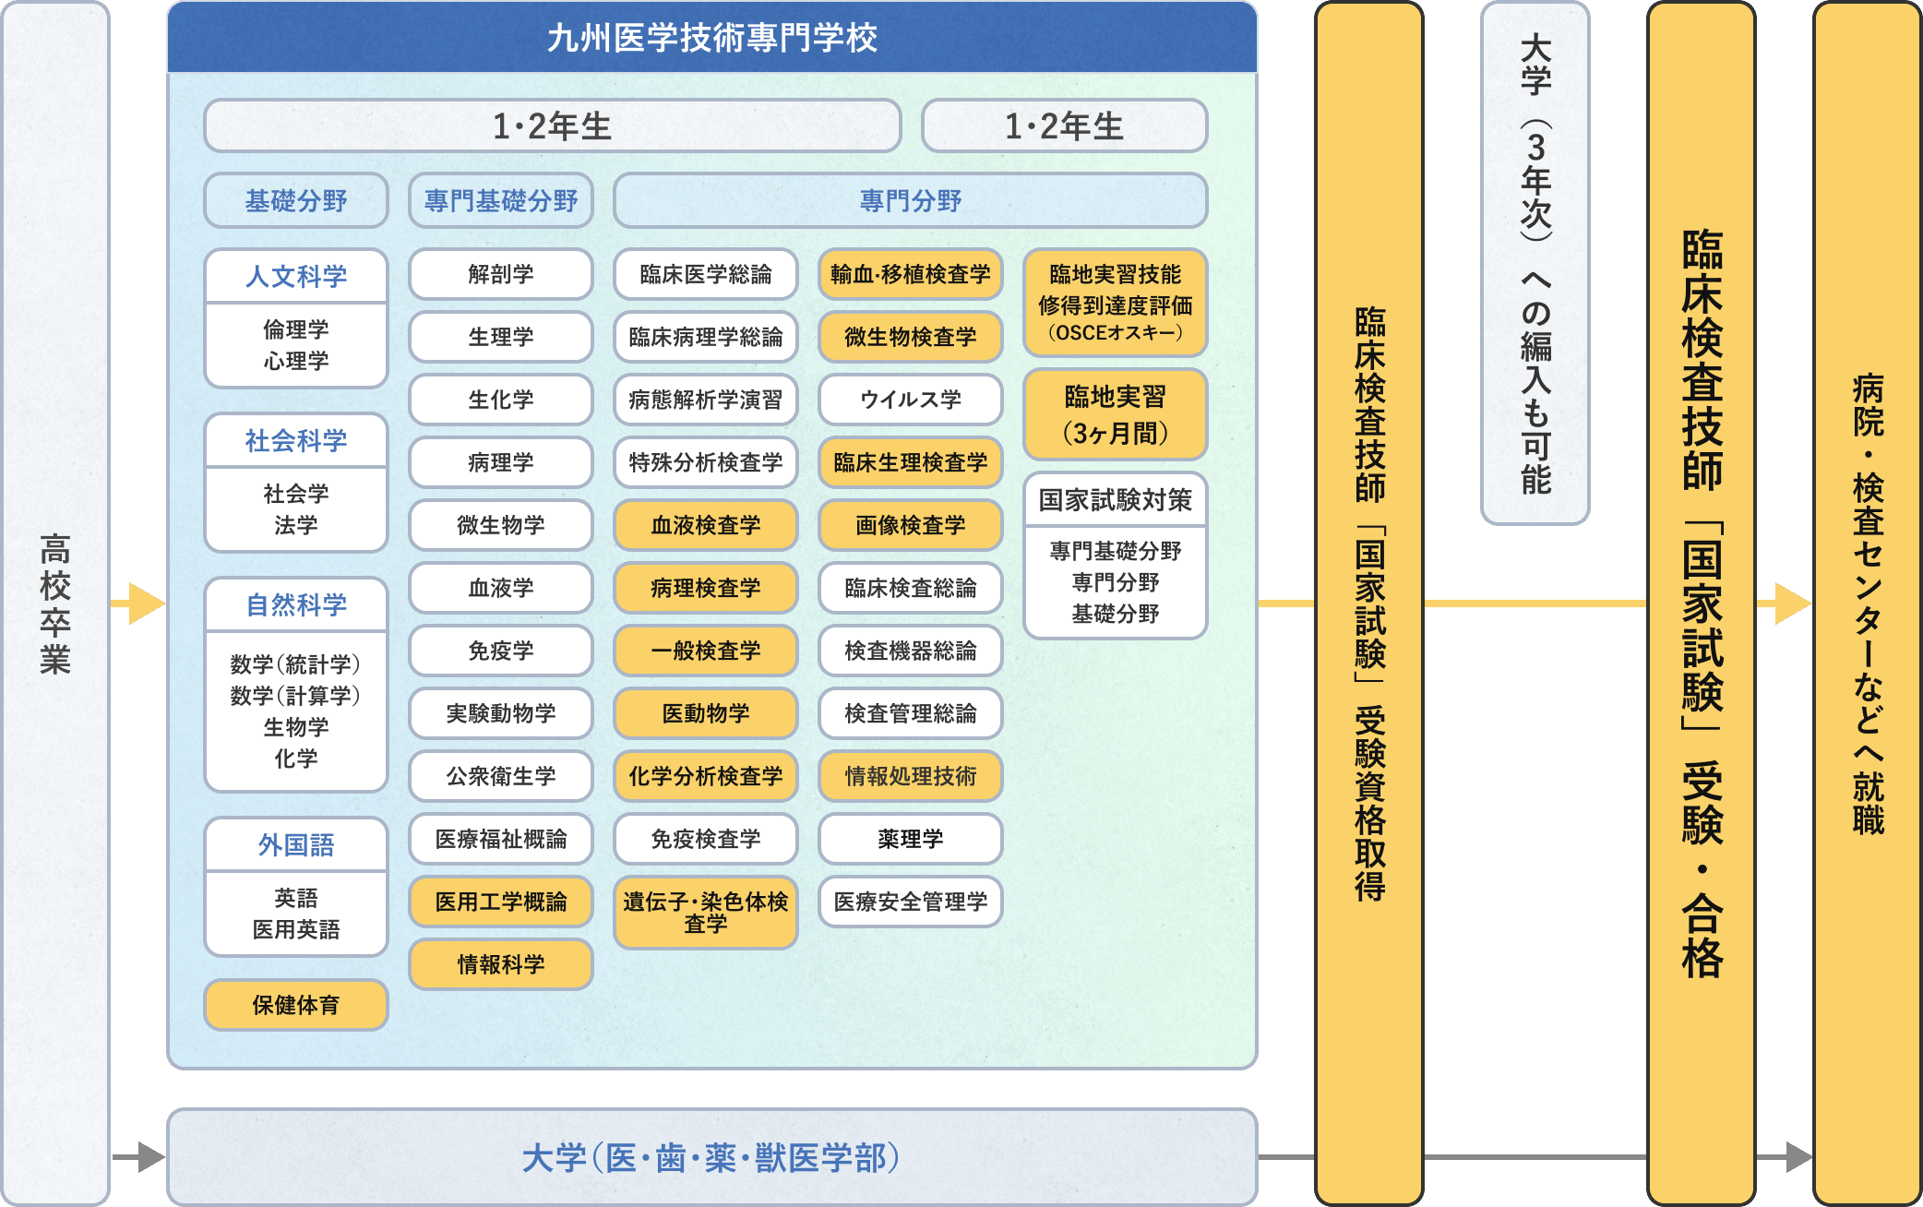Pick the yellow 輸血・移植検査学 box
The width and height of the screenshot is (1923, 1207).
911,274
